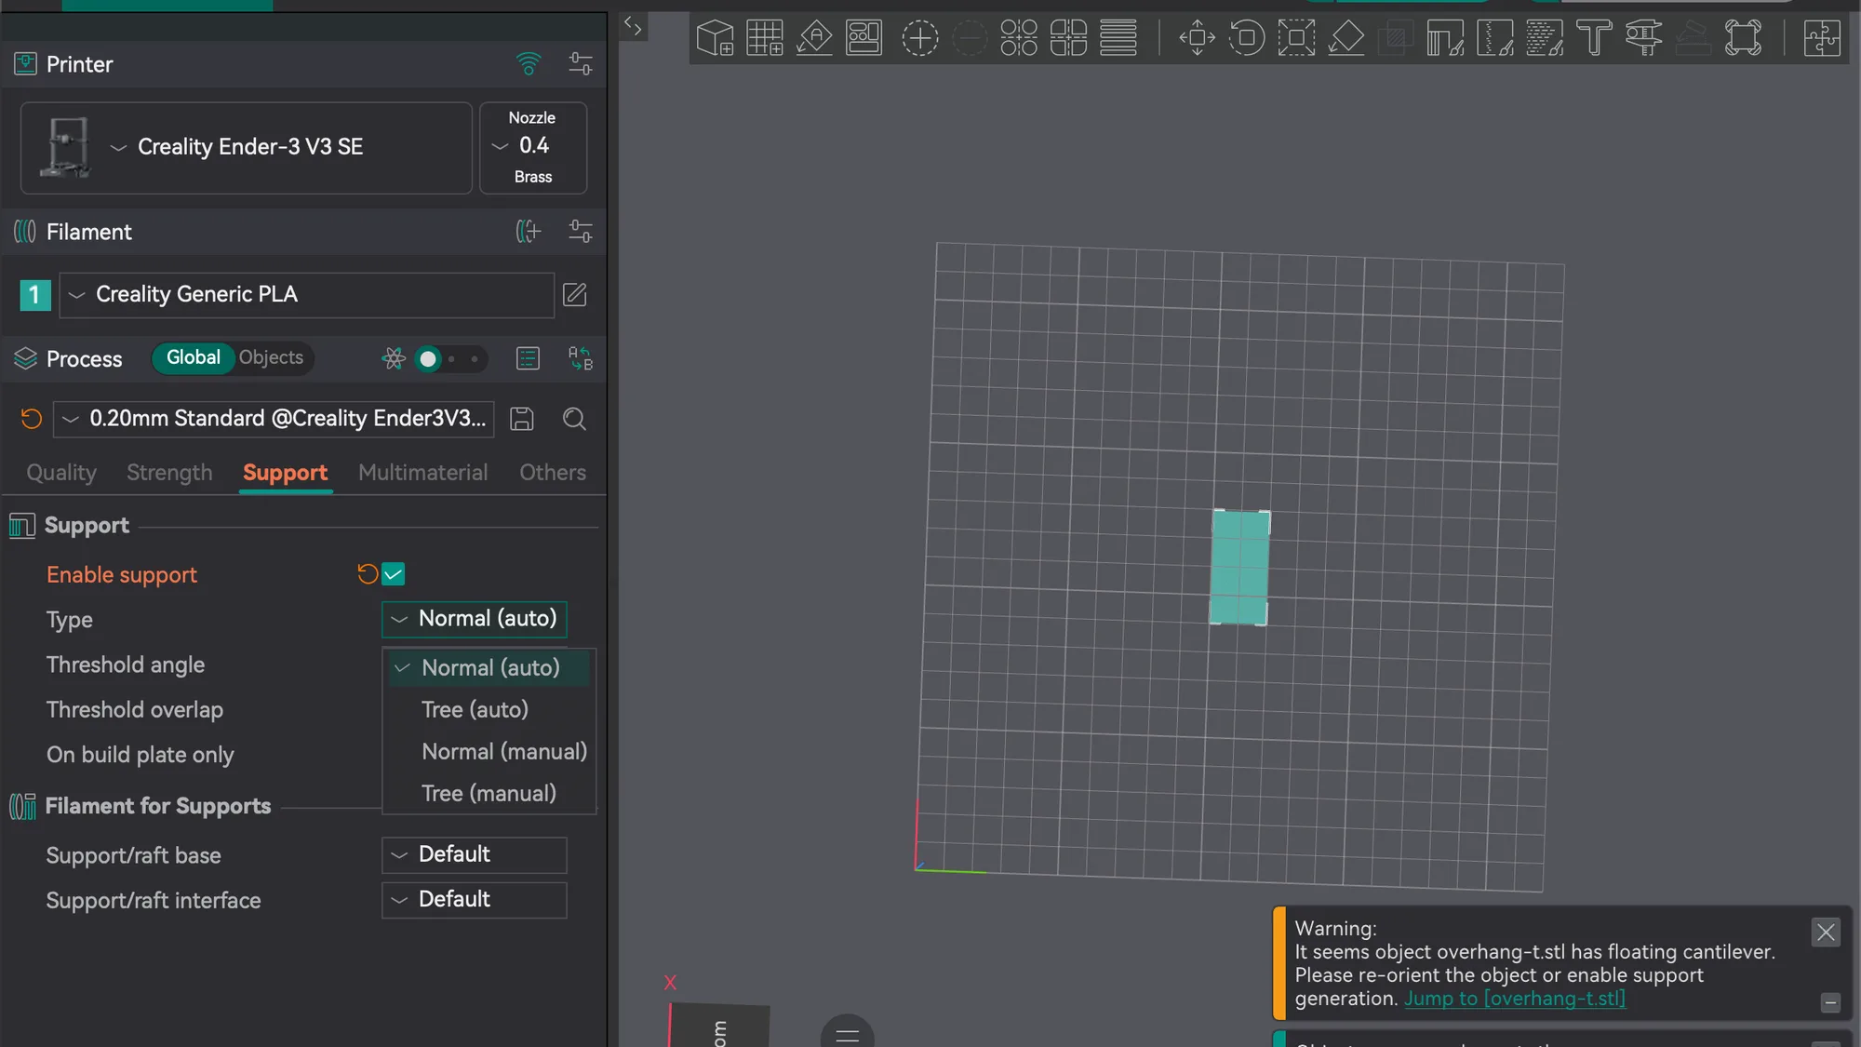
Task: Open the 0.20mm Standard process preset dropdown
Action: tap(274, 419)
